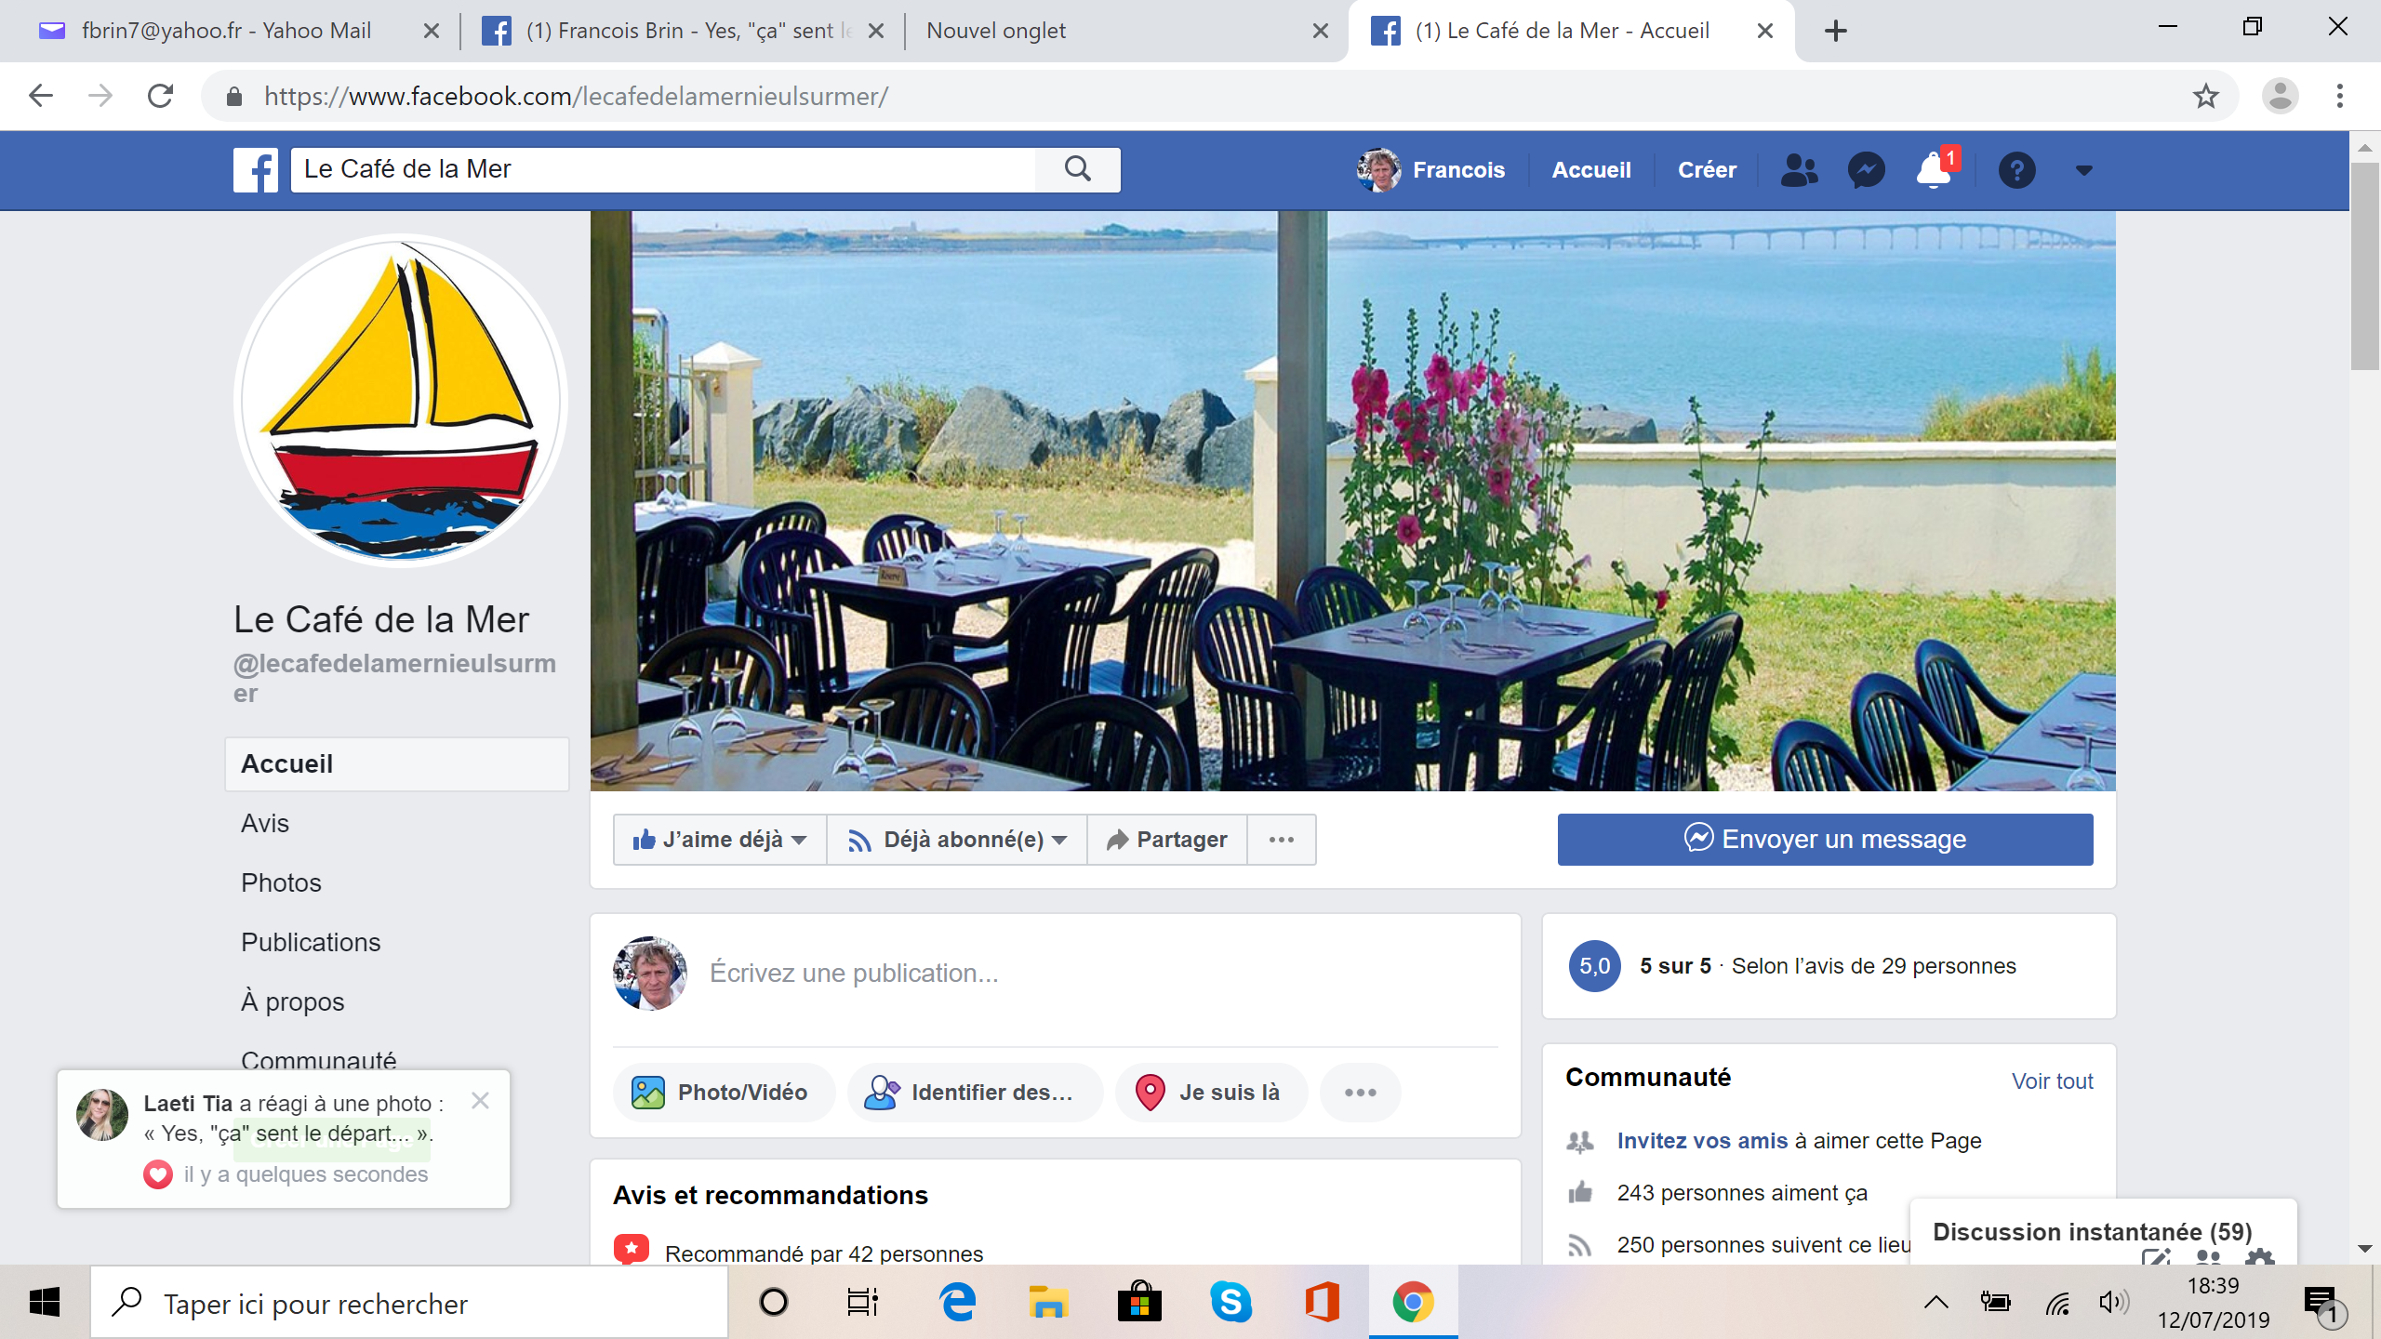Click the Partager button
Screen dimensions: 2381x1339
(1166, 840)
